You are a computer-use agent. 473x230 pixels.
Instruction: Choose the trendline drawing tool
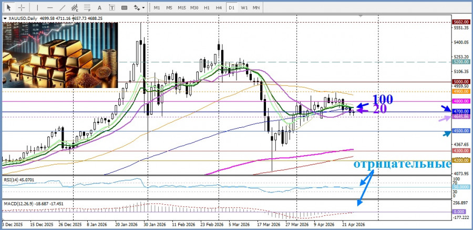62,8
